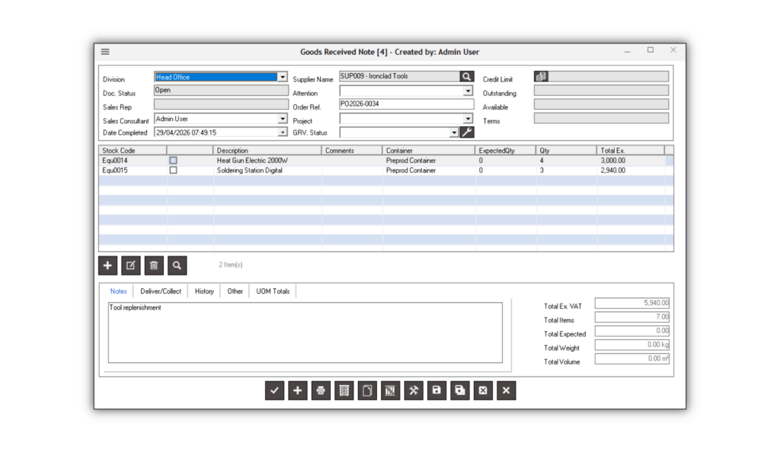Open the hamburger menu in title bar
The height and width of the screenshot is (452, 780).
click(x=105, y=52)
